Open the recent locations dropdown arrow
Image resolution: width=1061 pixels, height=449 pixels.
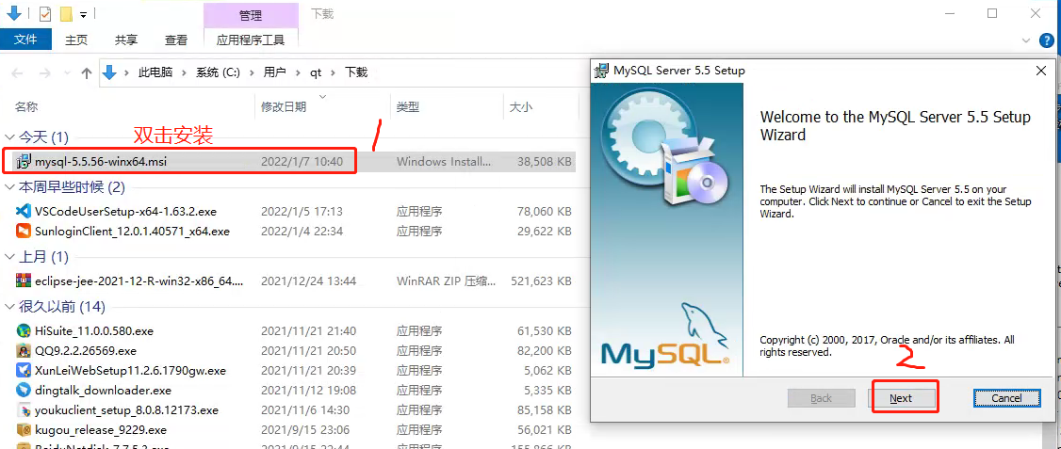coord(66,73)
